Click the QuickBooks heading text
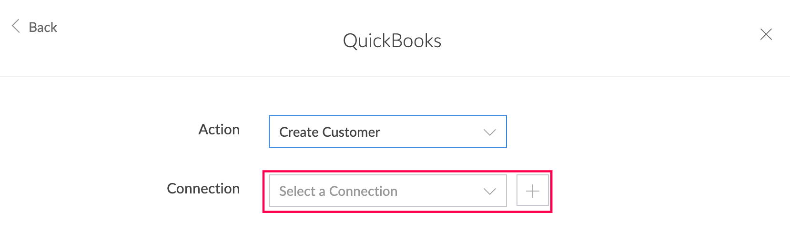 [392, 41]
